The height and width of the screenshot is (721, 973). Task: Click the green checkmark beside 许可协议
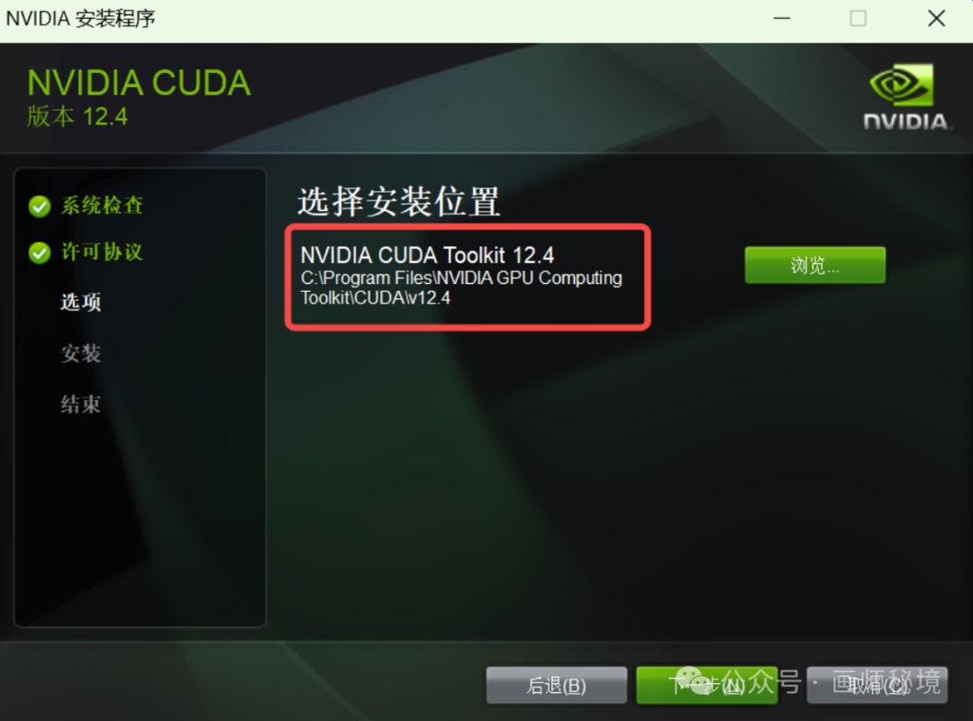(x=40, y=252)
